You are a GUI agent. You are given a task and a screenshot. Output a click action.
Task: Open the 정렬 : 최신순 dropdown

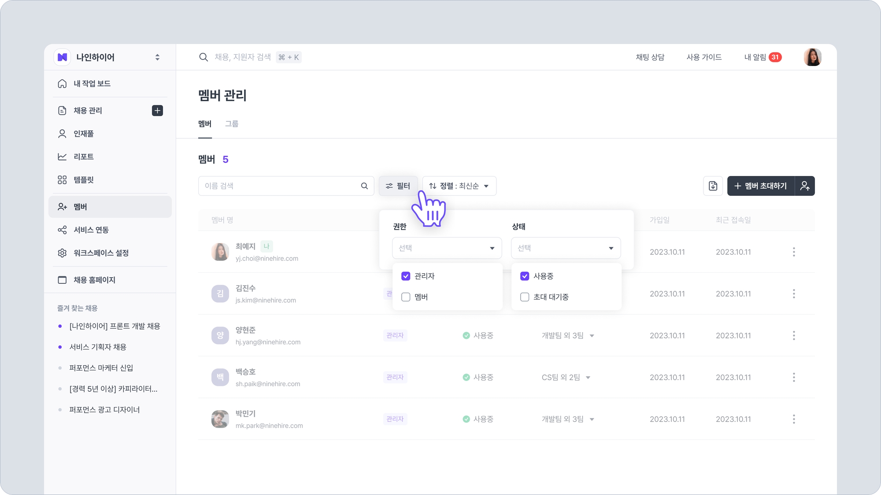(x=459, y=186)
